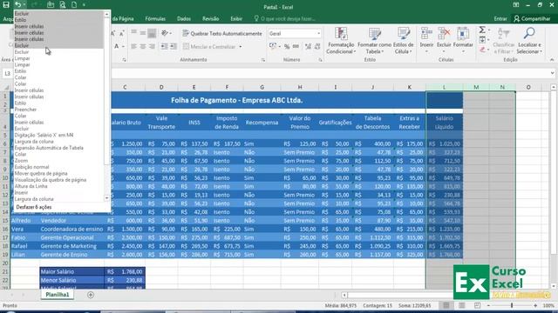Click the zoom in plus button
558x313 pixels.
click(x=535, y=305)
